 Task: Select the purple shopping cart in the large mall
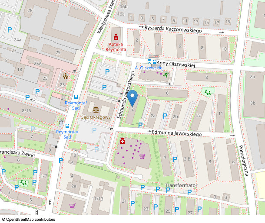(x=142, y=156)
